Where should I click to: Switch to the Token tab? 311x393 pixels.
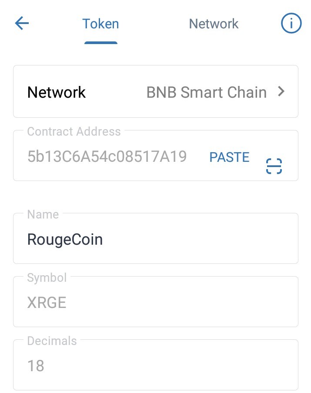tap(100, 24)
